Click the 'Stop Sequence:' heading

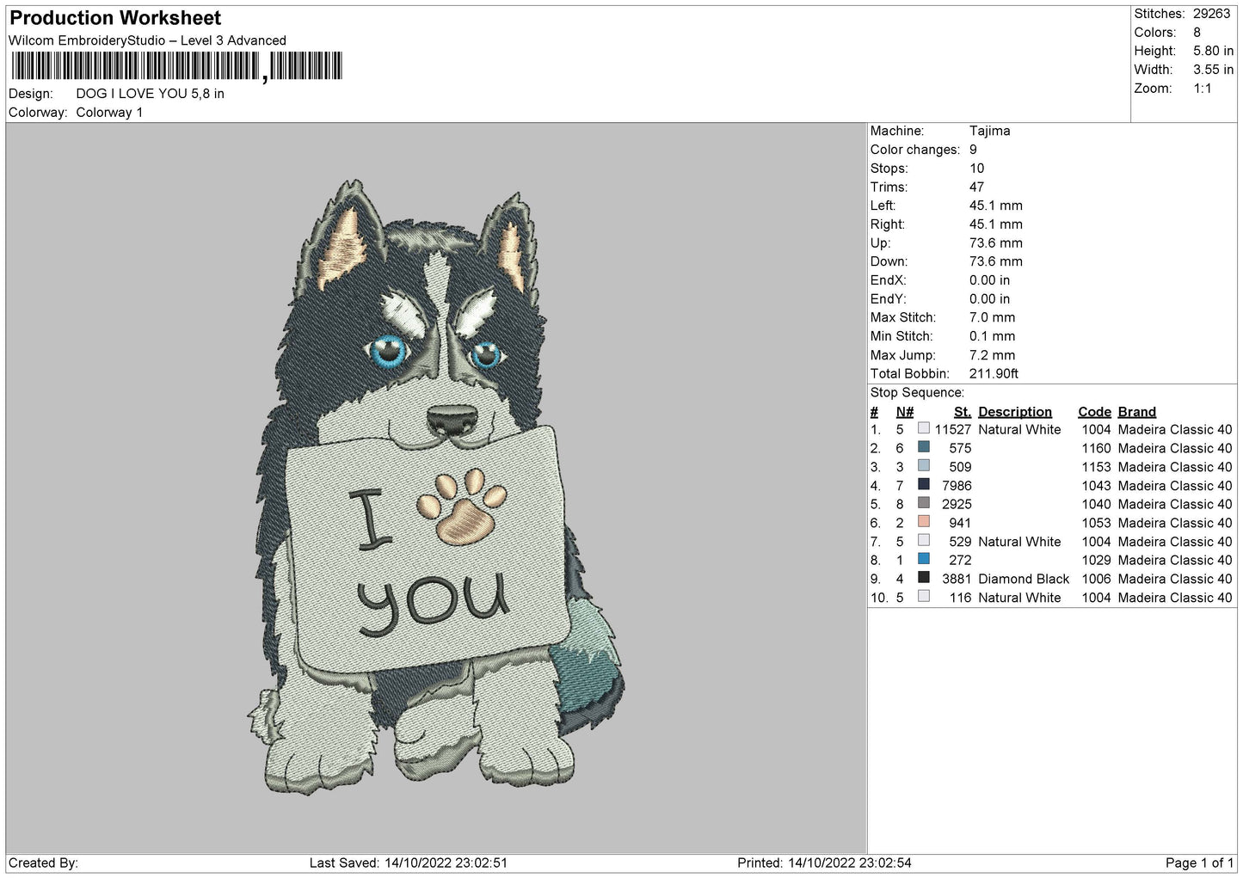(x=917, y=393)
